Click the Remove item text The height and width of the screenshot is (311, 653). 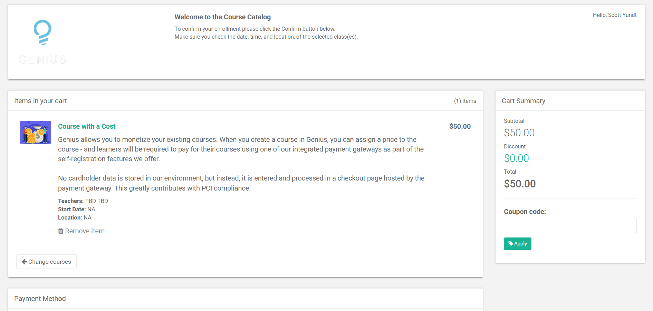click(x=85, y=231)
